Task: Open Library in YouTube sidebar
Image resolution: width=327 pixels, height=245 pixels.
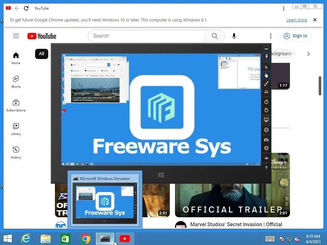Action: click(16, 129)
